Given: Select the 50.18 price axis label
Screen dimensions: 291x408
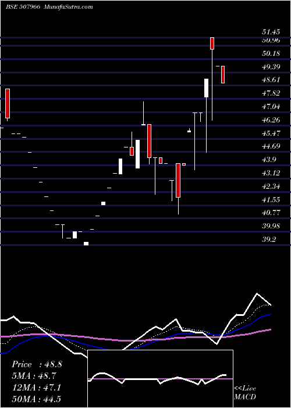Looking at the screenshot, I should click(x=271, y=54).
